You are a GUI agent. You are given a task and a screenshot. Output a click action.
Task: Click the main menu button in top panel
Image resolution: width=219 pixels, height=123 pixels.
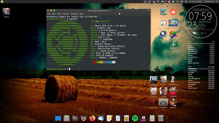tap(2, 2)
